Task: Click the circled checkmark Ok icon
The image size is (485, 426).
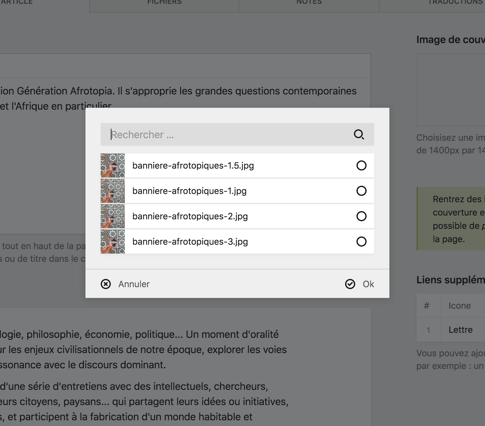Action: coord(350,284)
